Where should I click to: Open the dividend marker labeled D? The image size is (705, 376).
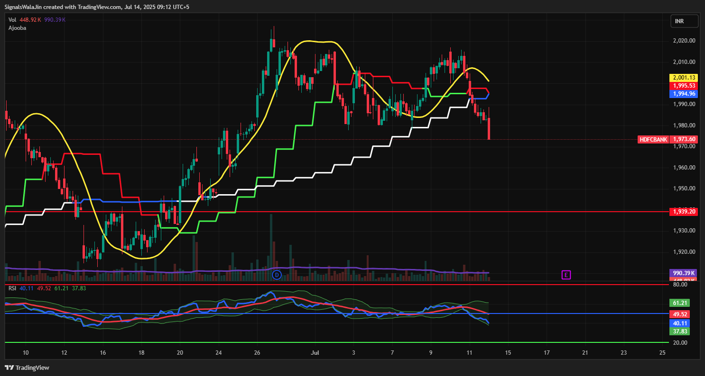[277, 275]
